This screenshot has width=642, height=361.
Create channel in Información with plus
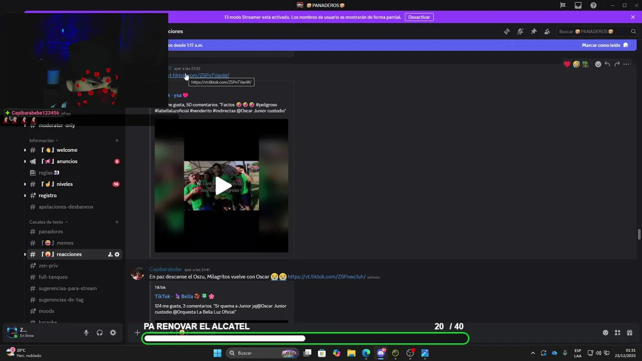point(117,140)
